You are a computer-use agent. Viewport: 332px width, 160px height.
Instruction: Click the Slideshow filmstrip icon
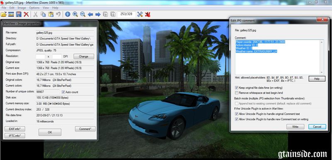(x=11, y=14)
